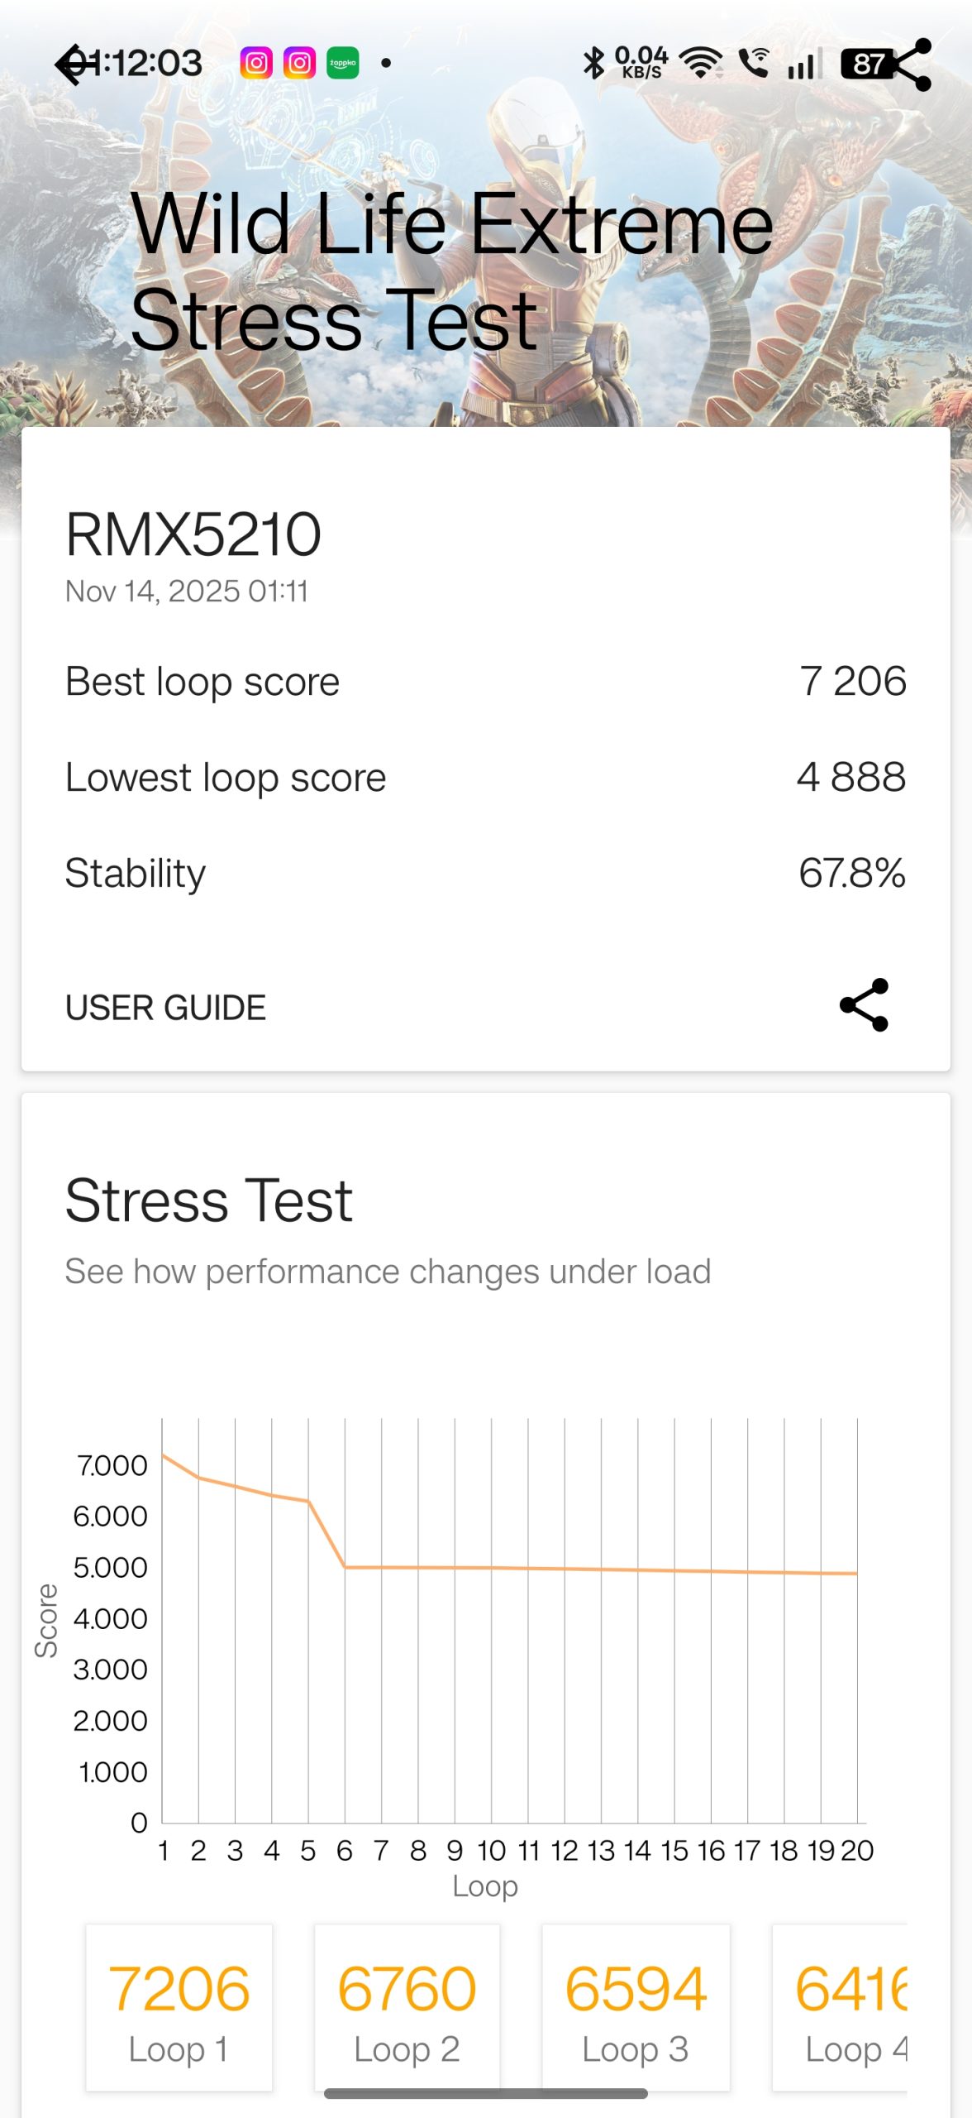972x2118 pixels.
Task: Tap the Bluetooth status icon
Action: pyautogui.click(x=593, y=64)
